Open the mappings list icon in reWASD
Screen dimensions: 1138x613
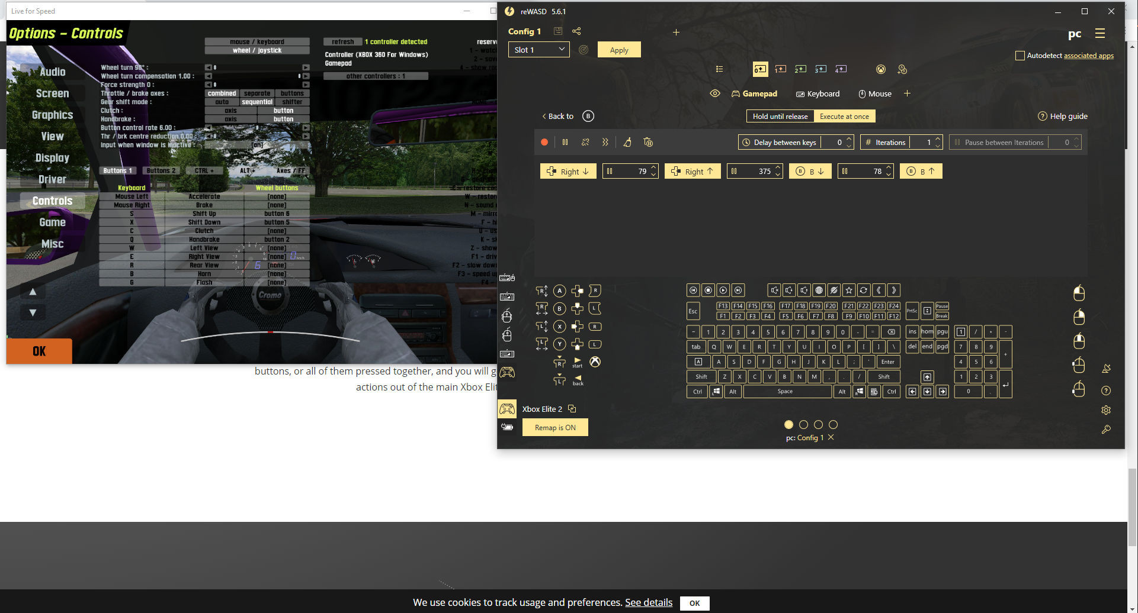719,69
